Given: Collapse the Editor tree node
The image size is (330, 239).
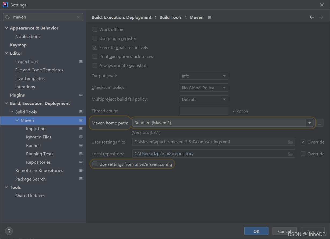Looking at the screenshot, I should (x=6, y=53).
